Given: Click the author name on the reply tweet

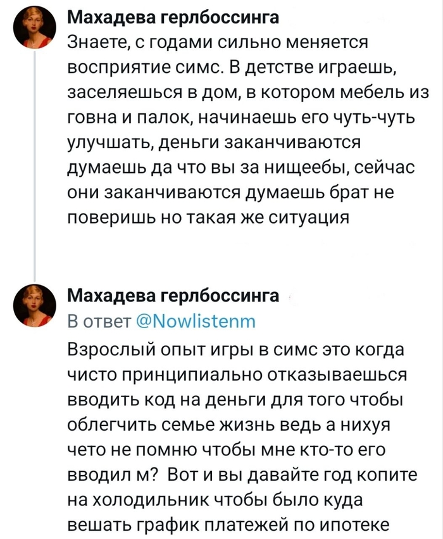Looking at the screenshot, I should (x=173, y=295).
